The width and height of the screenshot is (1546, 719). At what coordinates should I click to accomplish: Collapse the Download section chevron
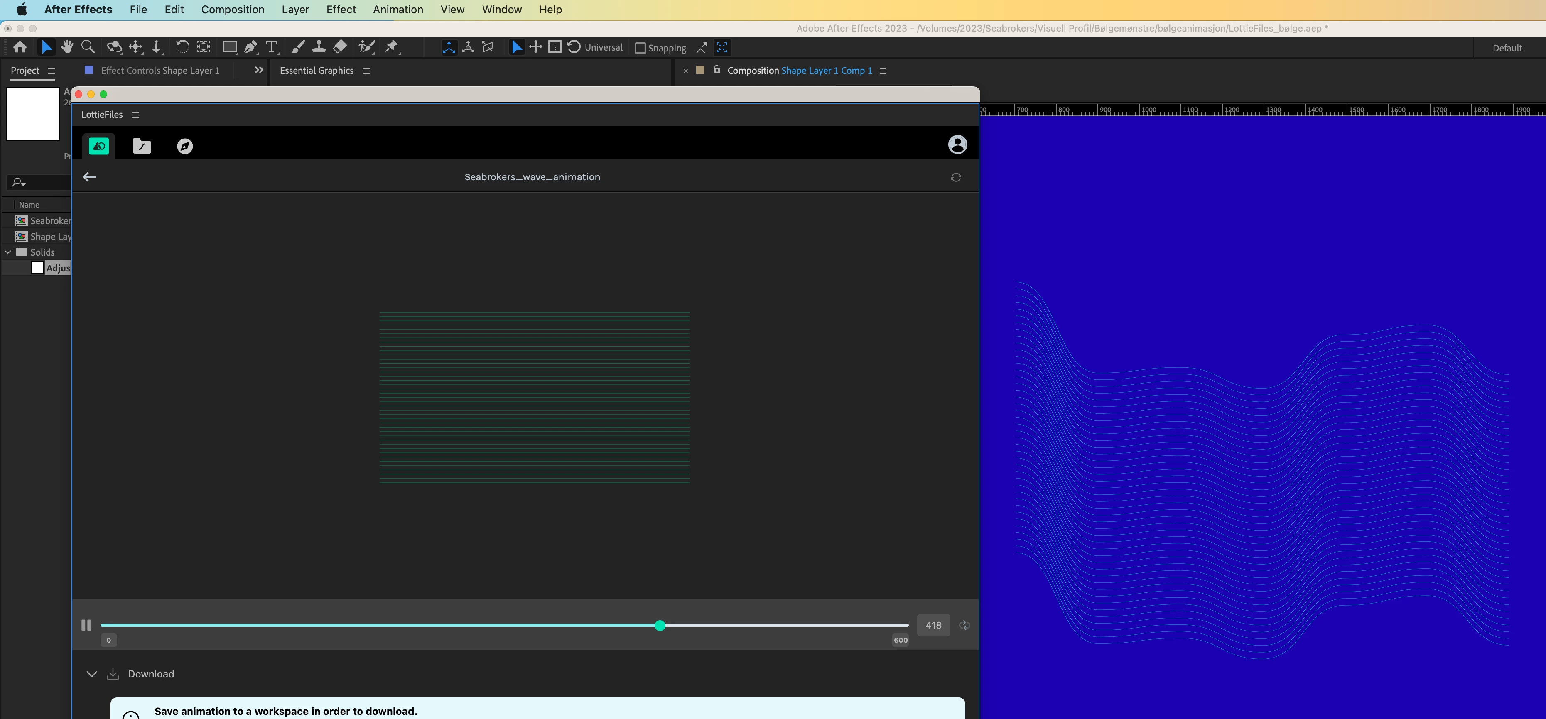[x=91, y=674]
